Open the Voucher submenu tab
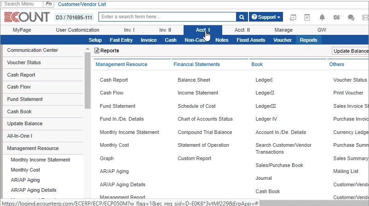The image size is (369, 206). (282, 40)
